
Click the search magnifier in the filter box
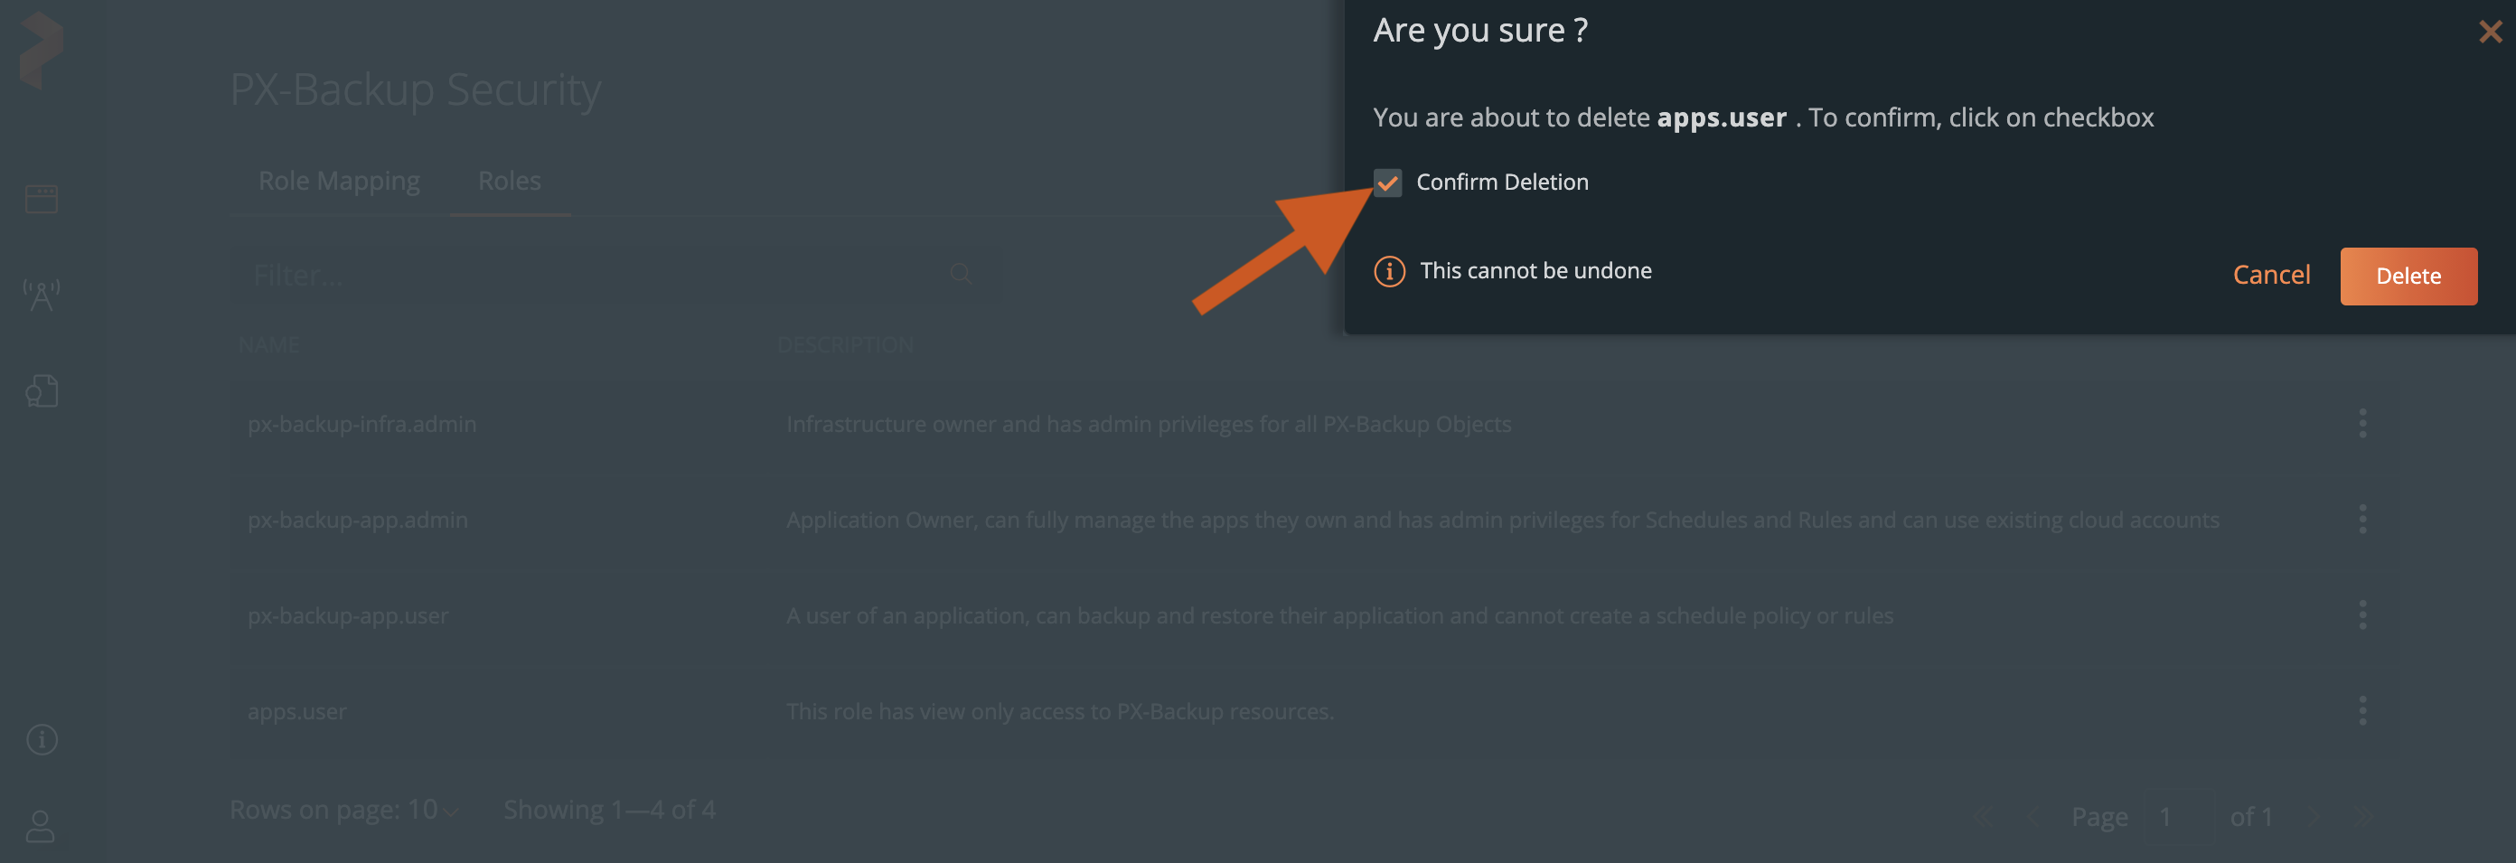click(960, 275)
